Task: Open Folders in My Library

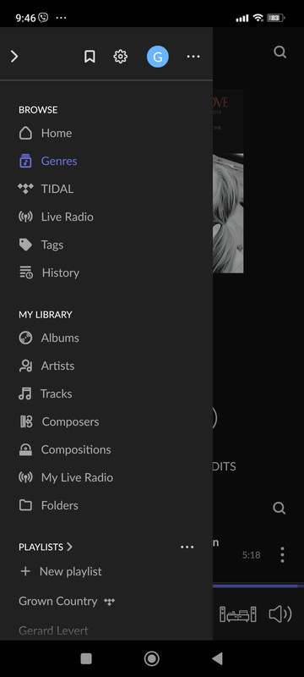Action: click(59, 505)
